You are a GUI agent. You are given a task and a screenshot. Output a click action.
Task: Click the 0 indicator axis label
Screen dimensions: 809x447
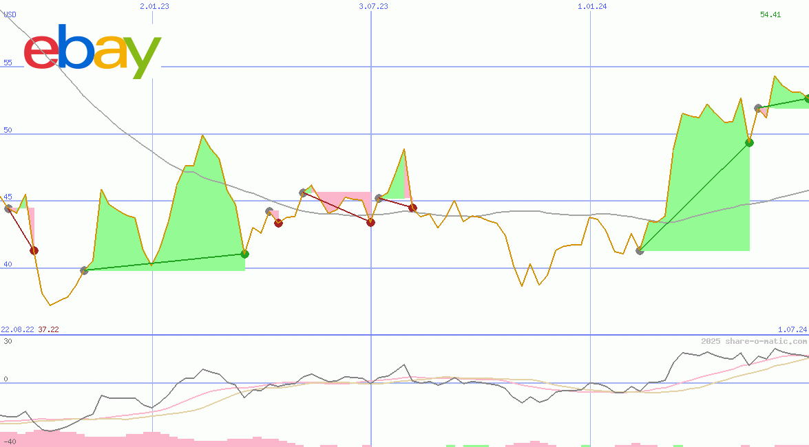[x=6, y=379]
